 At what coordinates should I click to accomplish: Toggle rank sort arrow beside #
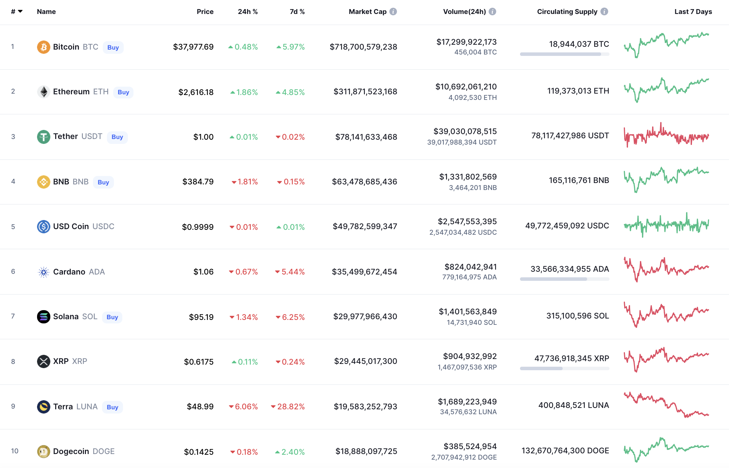(20, 12)
